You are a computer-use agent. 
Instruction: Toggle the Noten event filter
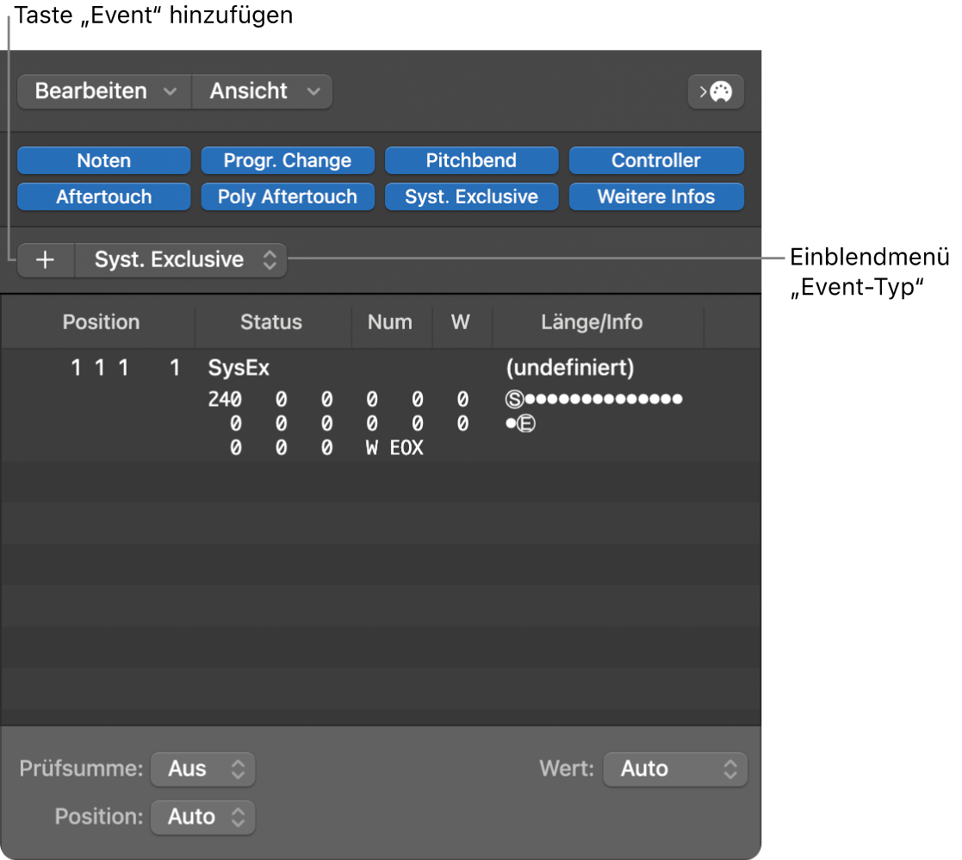point(102,159)
